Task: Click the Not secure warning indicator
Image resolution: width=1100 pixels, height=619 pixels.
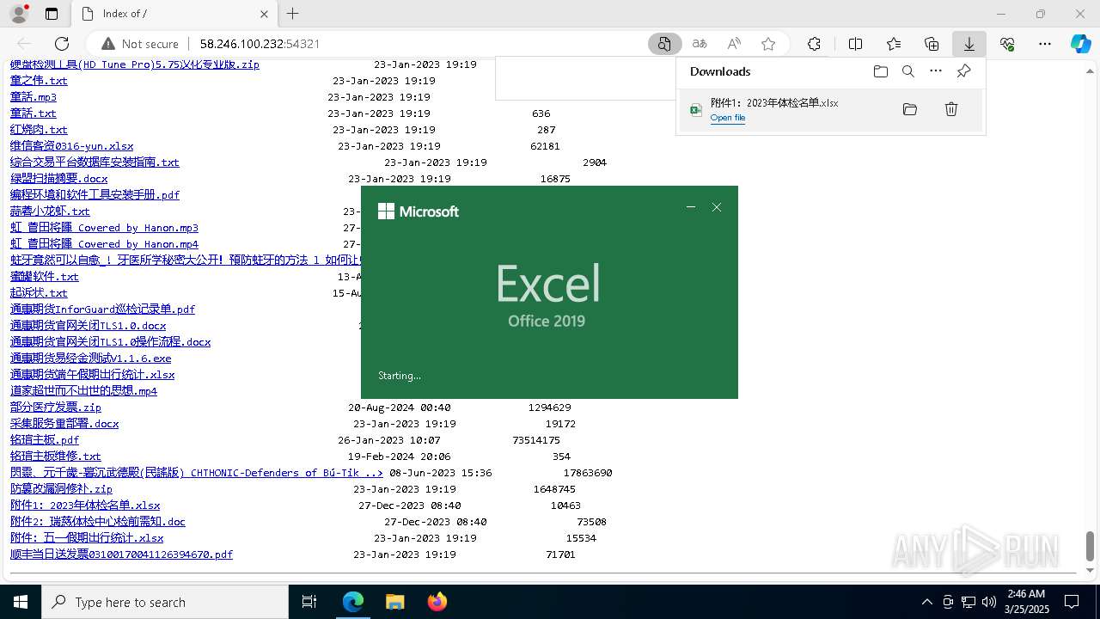Action: click(x=140, y=44)
